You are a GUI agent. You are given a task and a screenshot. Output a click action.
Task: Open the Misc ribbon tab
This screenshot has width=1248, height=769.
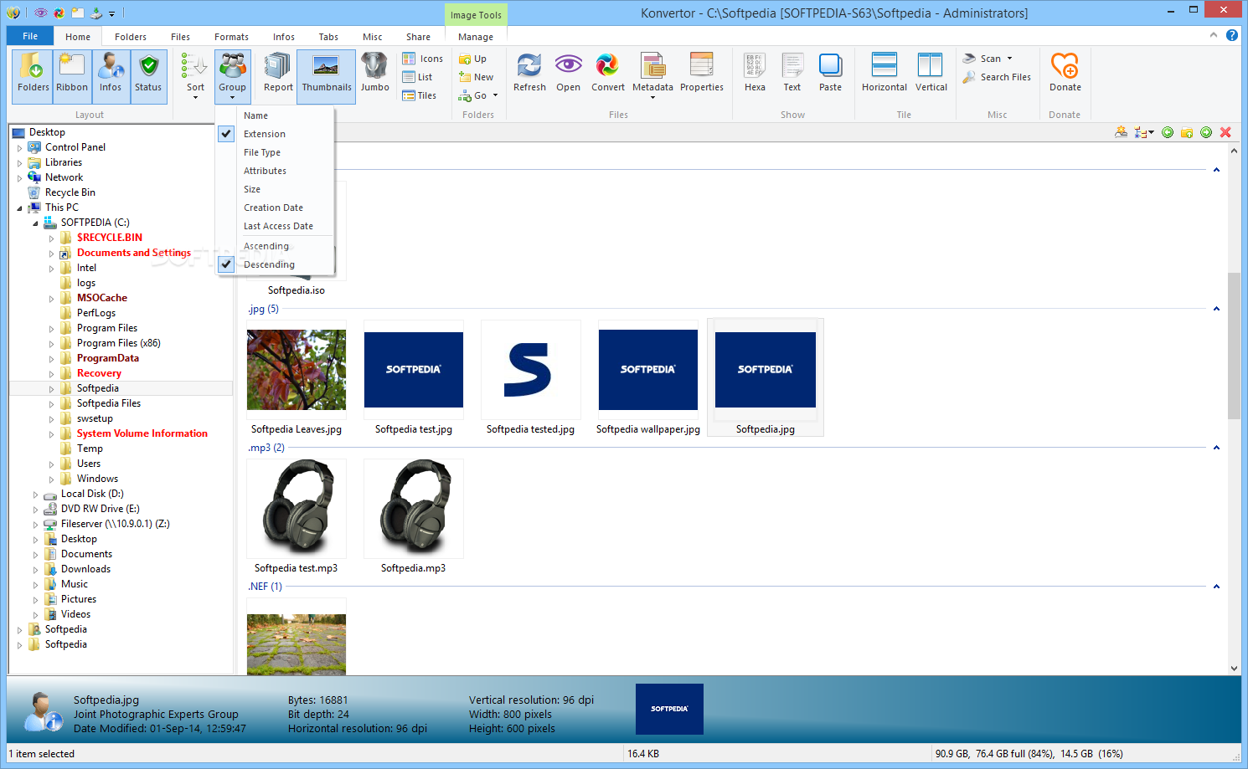point(373,37)
